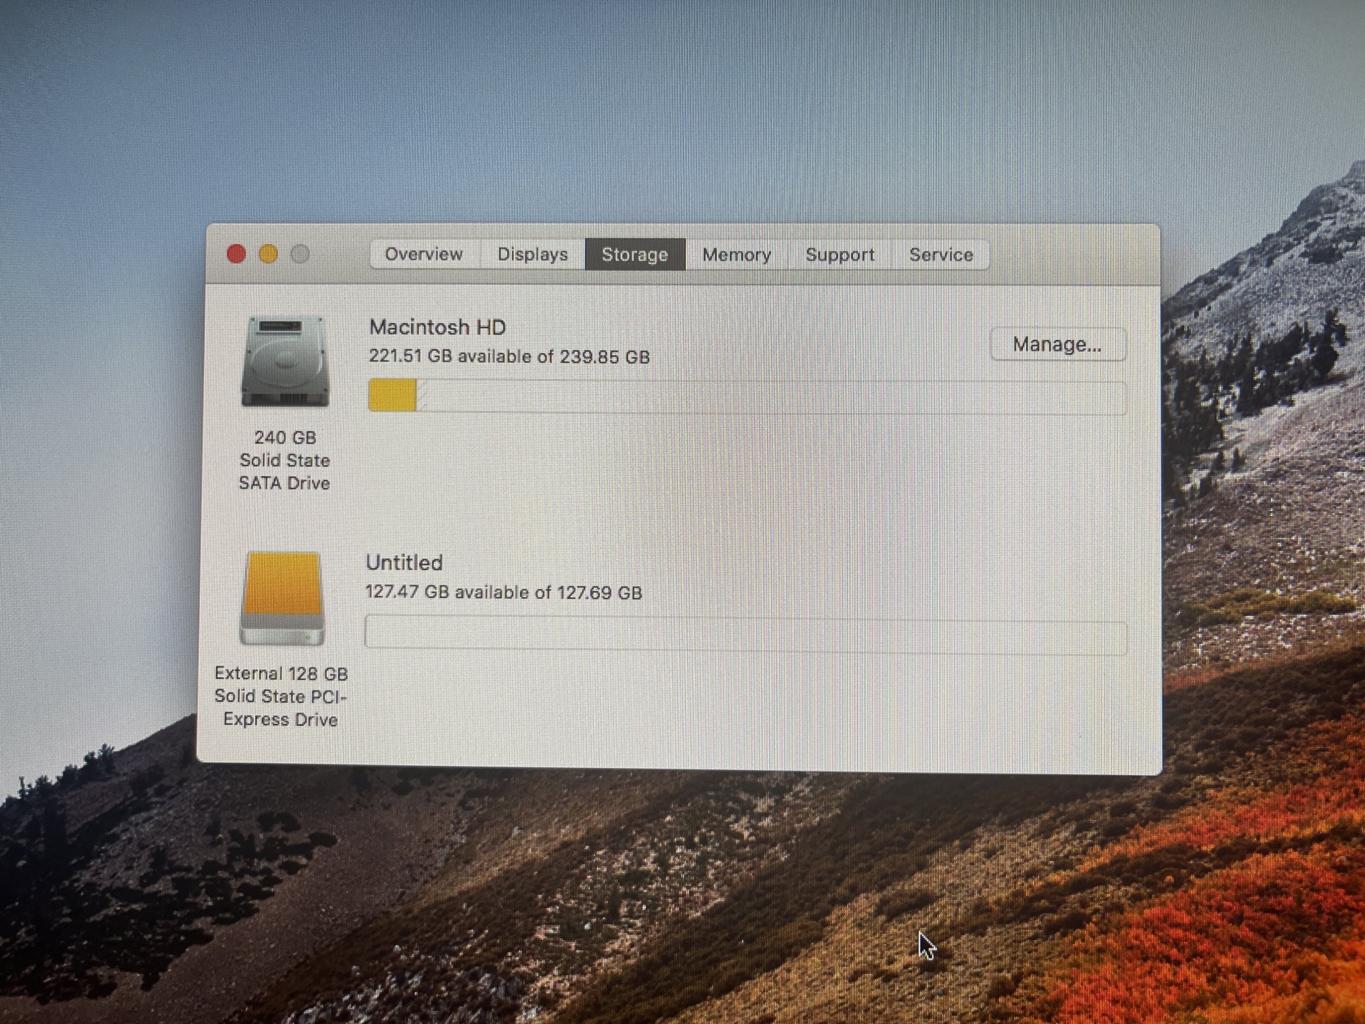Go to the Memory tab
This screenshot has width=1365, height=1024.
736,255
